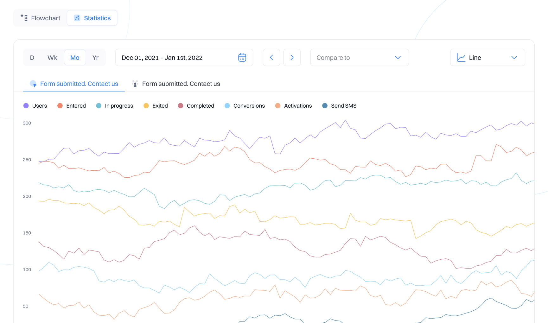Switch to Flowchart view
548x323 pixels.
point(40,18)
